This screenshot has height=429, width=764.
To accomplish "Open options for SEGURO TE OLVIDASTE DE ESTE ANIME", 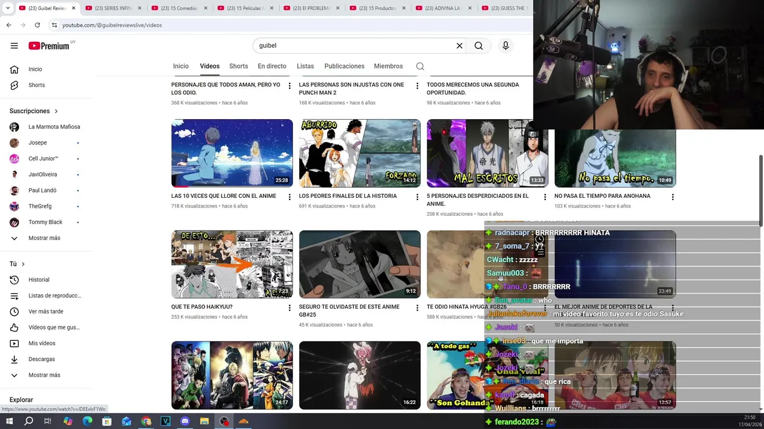I will tap(417, 308).
